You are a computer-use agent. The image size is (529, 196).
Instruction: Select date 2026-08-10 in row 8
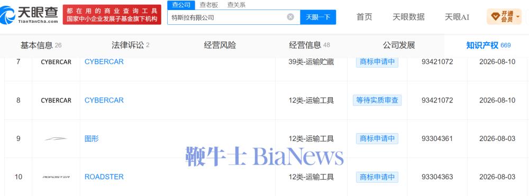[x=497, y=100]
